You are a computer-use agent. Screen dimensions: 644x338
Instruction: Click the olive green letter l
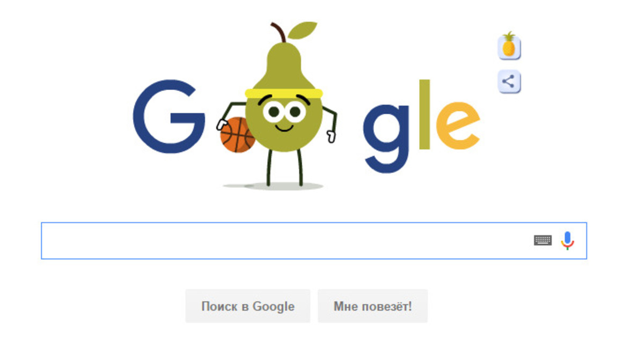(425, 115)
